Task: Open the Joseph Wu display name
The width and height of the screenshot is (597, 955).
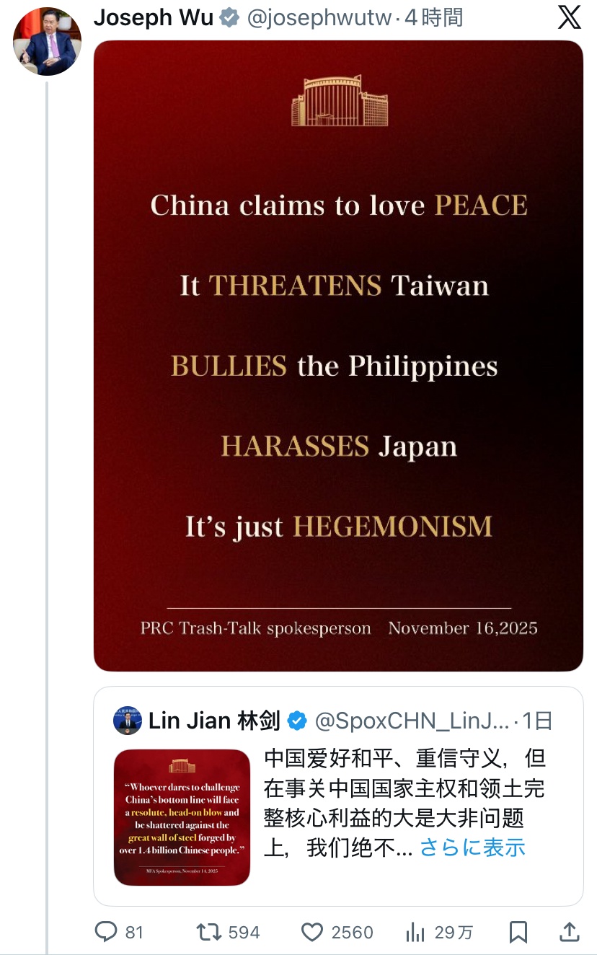Action: pos(154,17)
